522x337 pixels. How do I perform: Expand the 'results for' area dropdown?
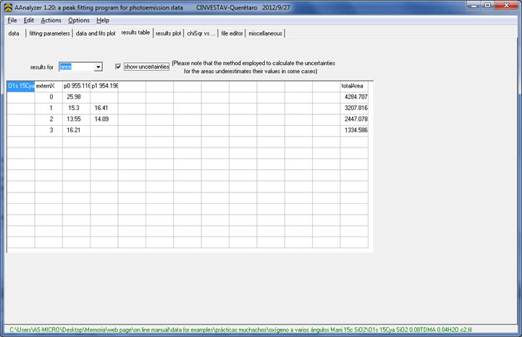click(98, 67)
